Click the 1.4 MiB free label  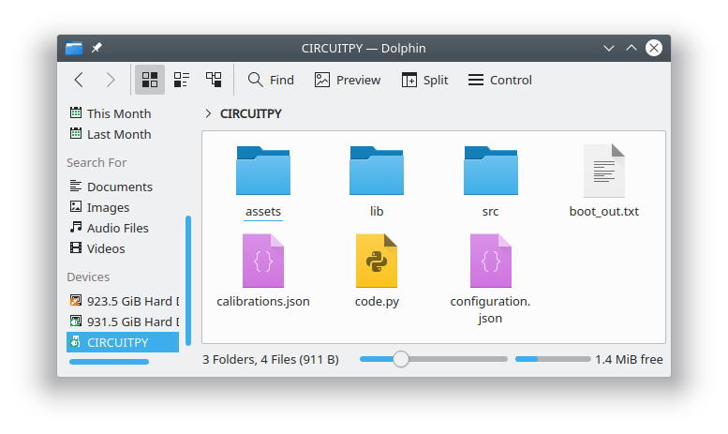[629, 359]
